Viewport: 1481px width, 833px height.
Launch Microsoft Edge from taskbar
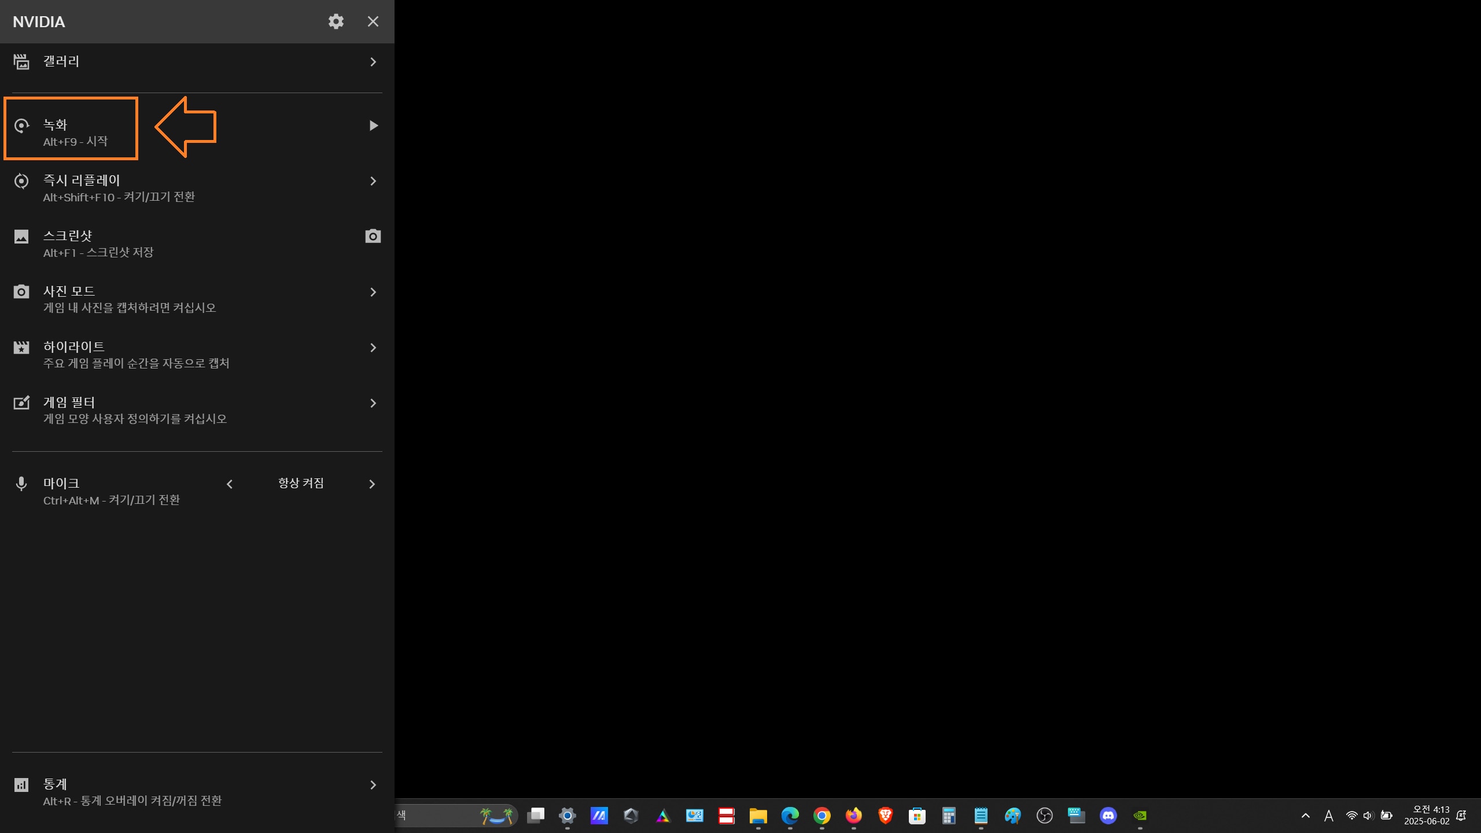pyautogui.click(x=790, y=816)
